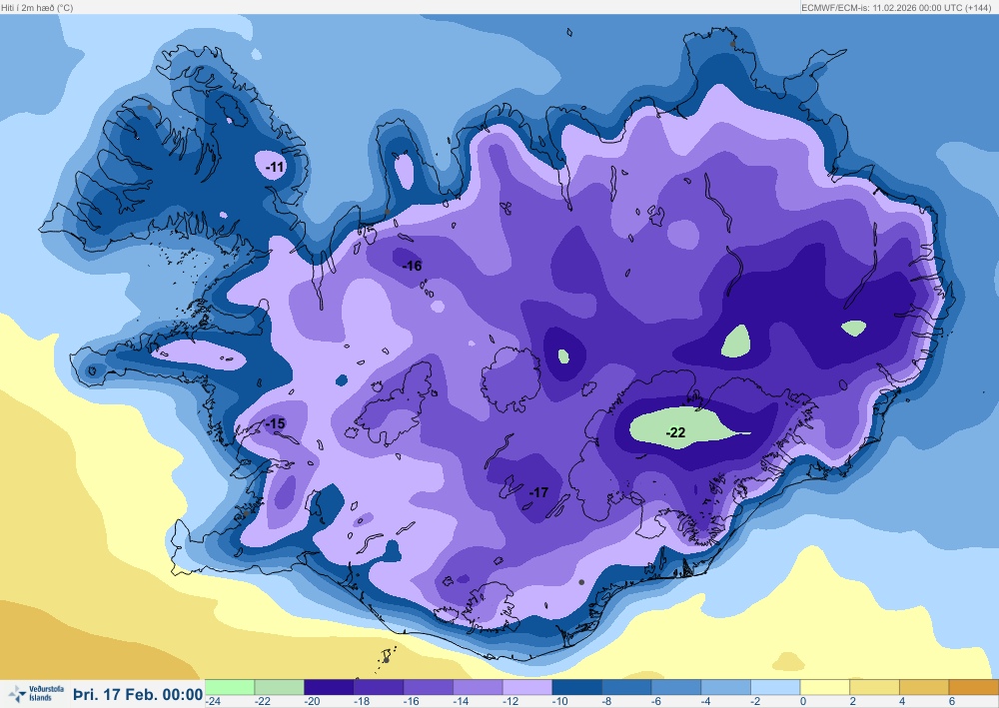Click the -11 temperature label on the map
Viewport: 999px width, 708px height.
[275, 167]
